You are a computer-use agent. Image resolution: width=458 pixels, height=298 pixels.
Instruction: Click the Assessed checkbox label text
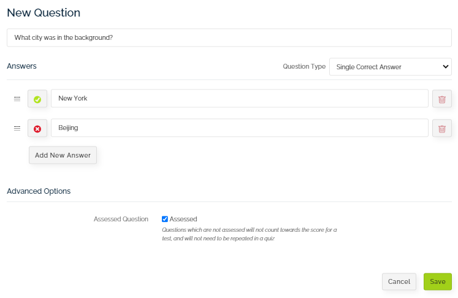click(x=183, y=219)
